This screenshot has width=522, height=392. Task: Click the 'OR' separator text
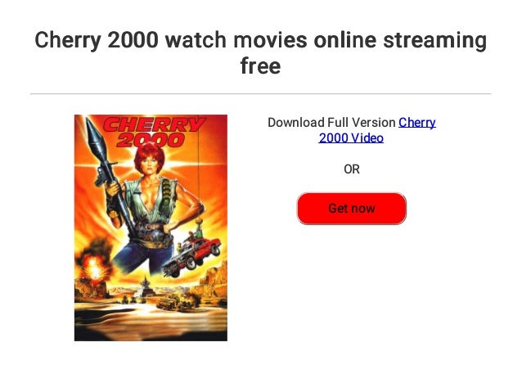(x=352, y=169)
